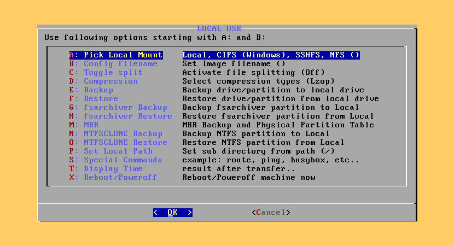Click text 'result after transfer..'
454x246 pixels.
point(238,168)
